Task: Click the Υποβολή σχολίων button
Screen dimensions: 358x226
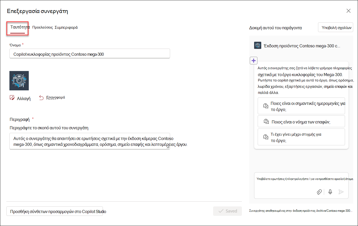Action: [x=336, y=27]
